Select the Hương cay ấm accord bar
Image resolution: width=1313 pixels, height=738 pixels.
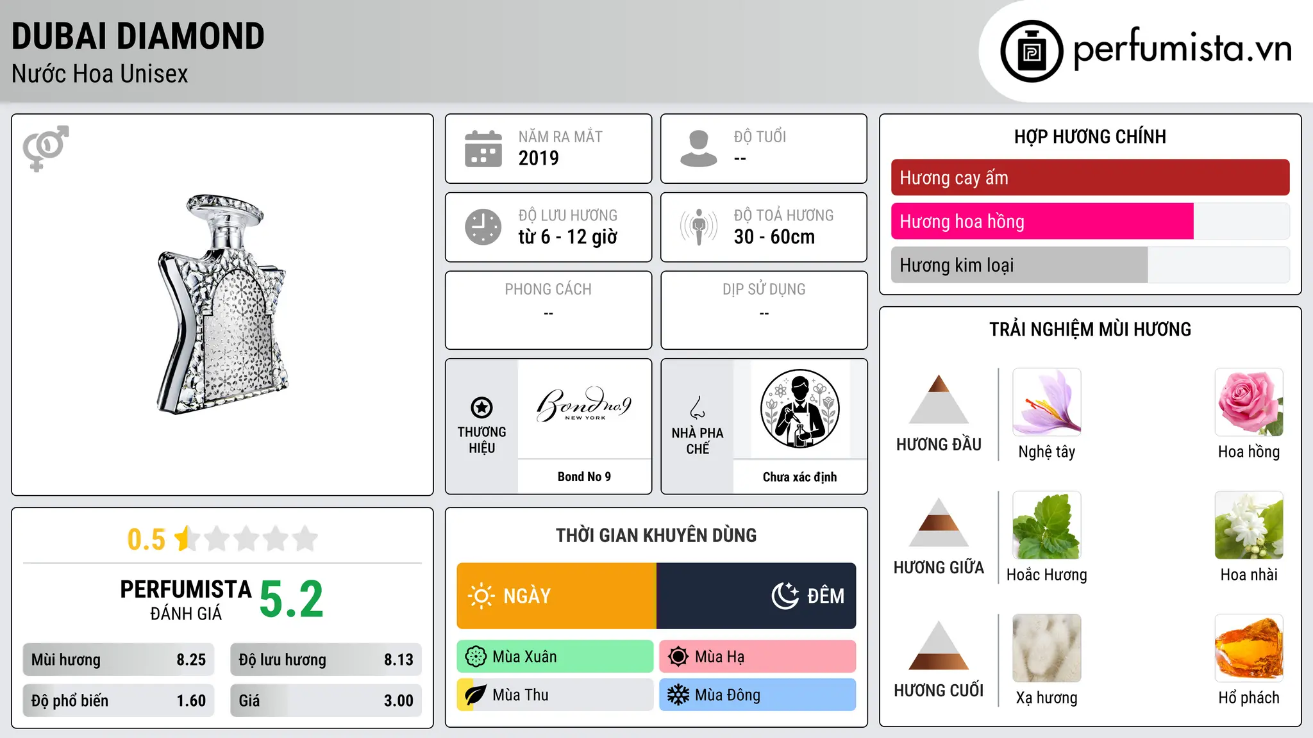tap(1090, 177)
